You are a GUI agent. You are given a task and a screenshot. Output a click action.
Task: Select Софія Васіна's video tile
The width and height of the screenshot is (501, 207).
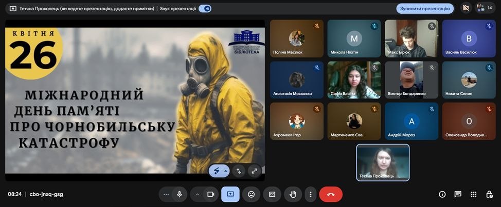click(354, 79)
